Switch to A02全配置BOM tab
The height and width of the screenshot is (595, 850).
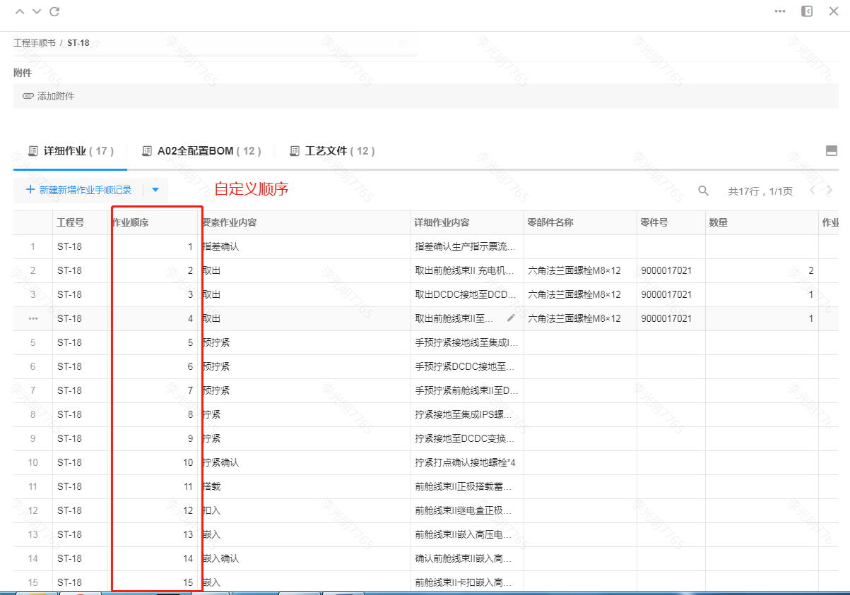pyautogui.click(x=201, y=151)
